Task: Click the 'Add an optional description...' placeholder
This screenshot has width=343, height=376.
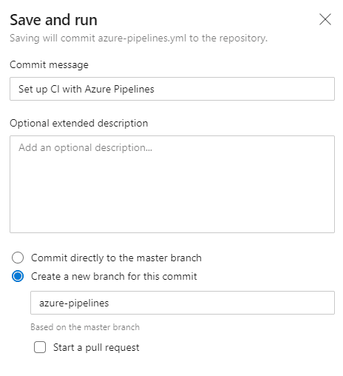Action: pos(86,147)
